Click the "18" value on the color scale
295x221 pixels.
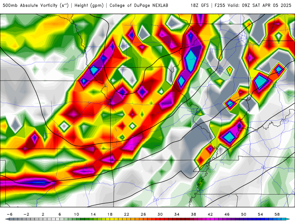coord(110,214)
